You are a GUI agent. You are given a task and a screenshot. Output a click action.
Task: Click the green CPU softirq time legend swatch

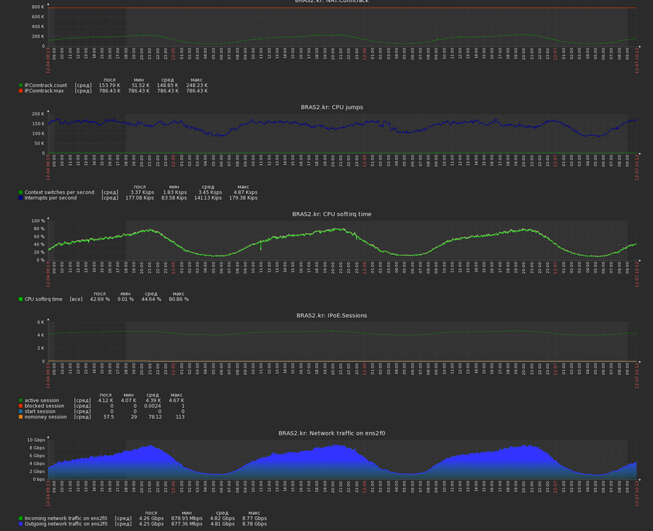[21, 299]
